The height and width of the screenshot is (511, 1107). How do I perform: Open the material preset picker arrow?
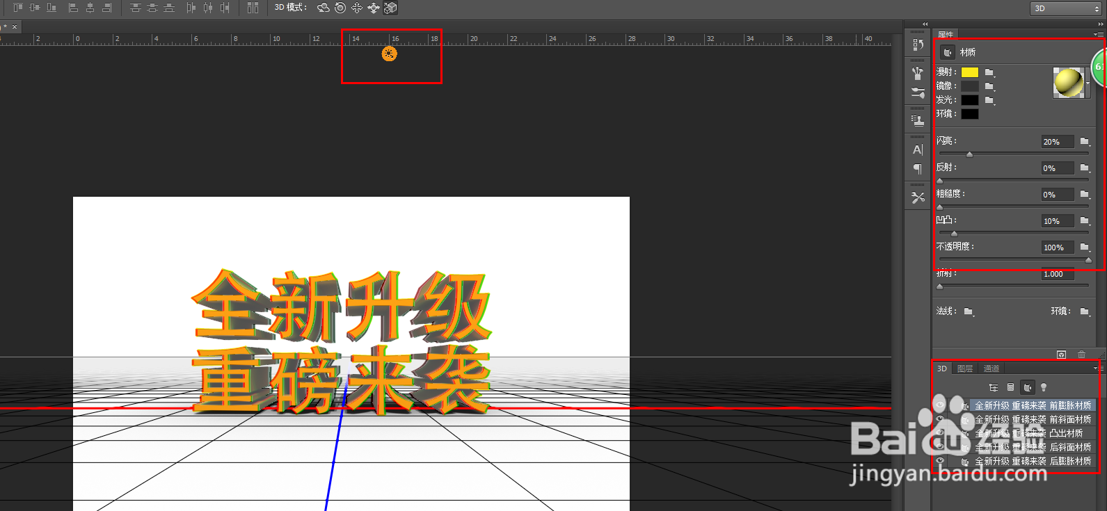1088,83
